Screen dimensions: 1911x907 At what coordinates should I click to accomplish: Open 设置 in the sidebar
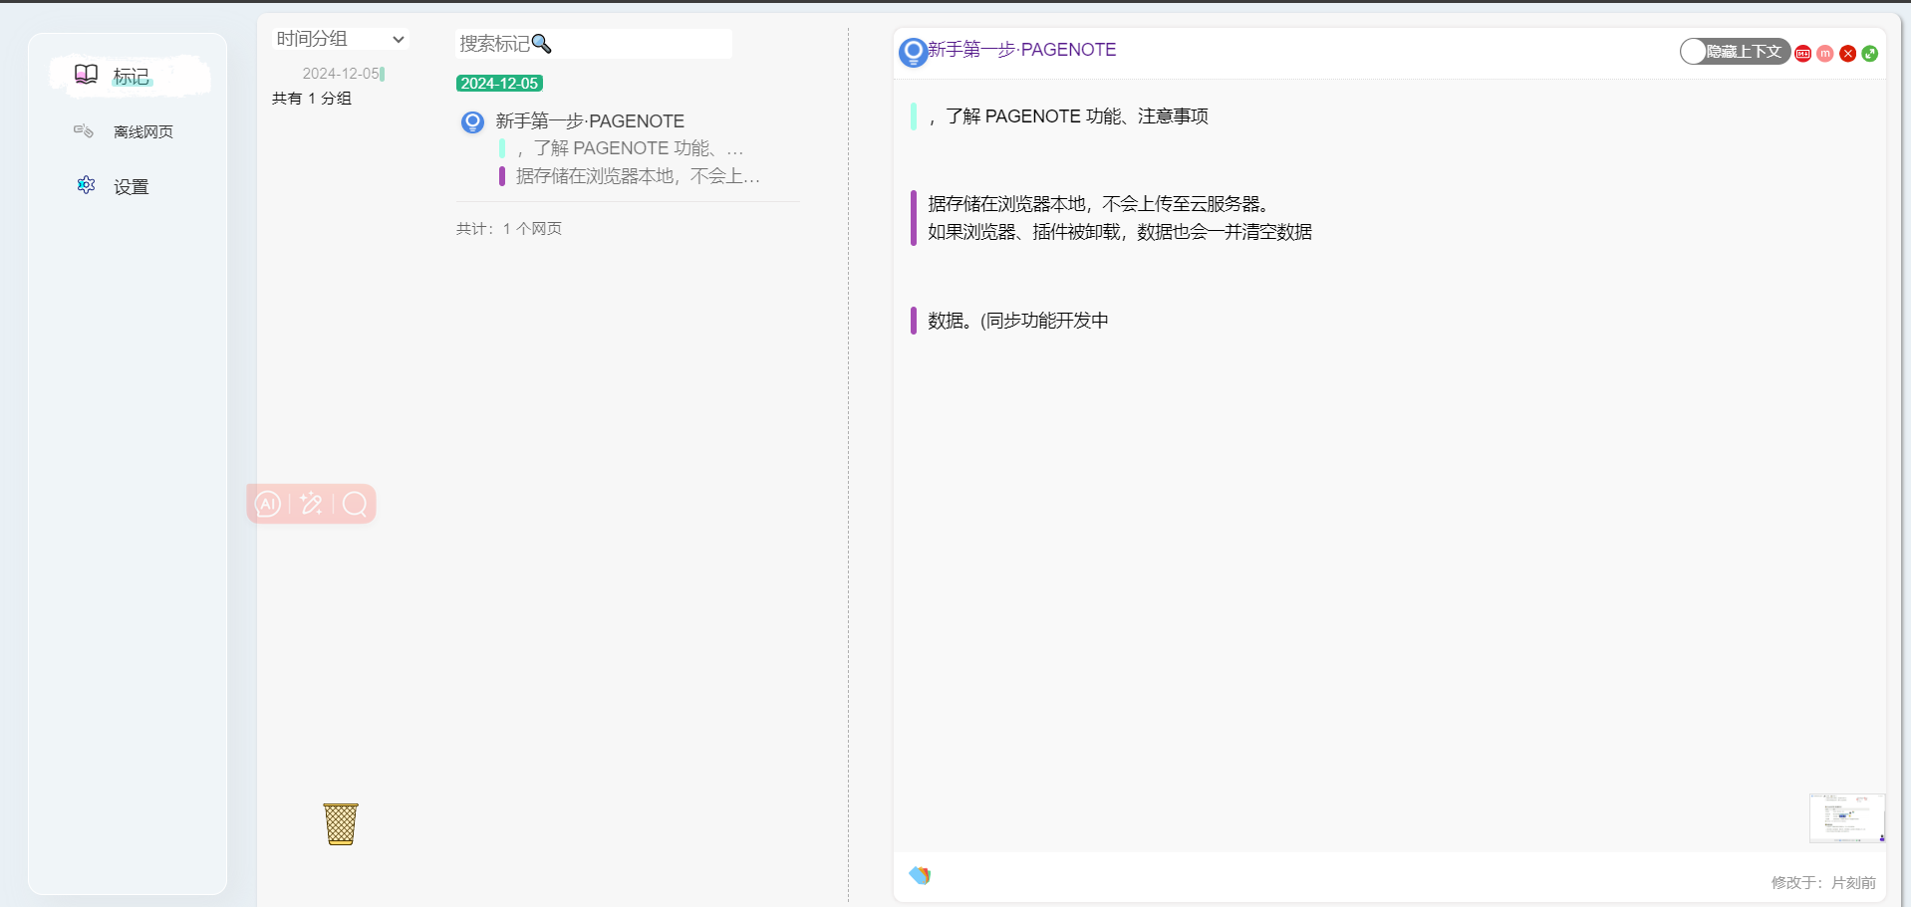[130, 186]
